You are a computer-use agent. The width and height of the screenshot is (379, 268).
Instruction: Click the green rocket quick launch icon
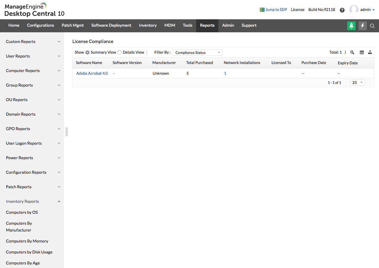coord(351,26)
